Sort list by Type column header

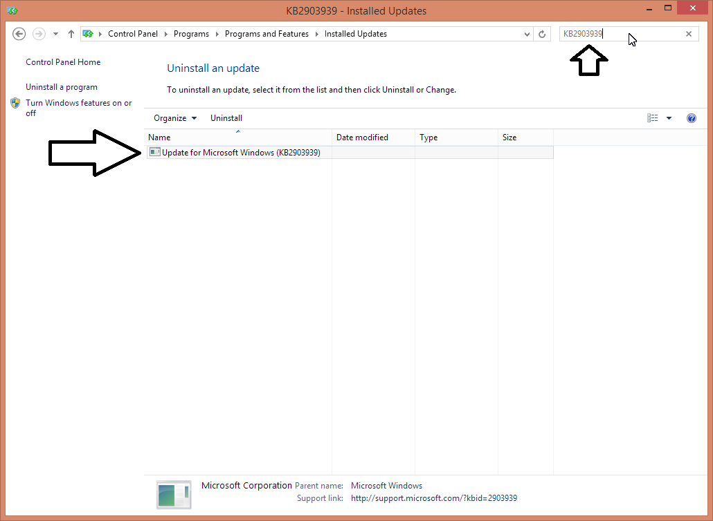click(457, 137)
